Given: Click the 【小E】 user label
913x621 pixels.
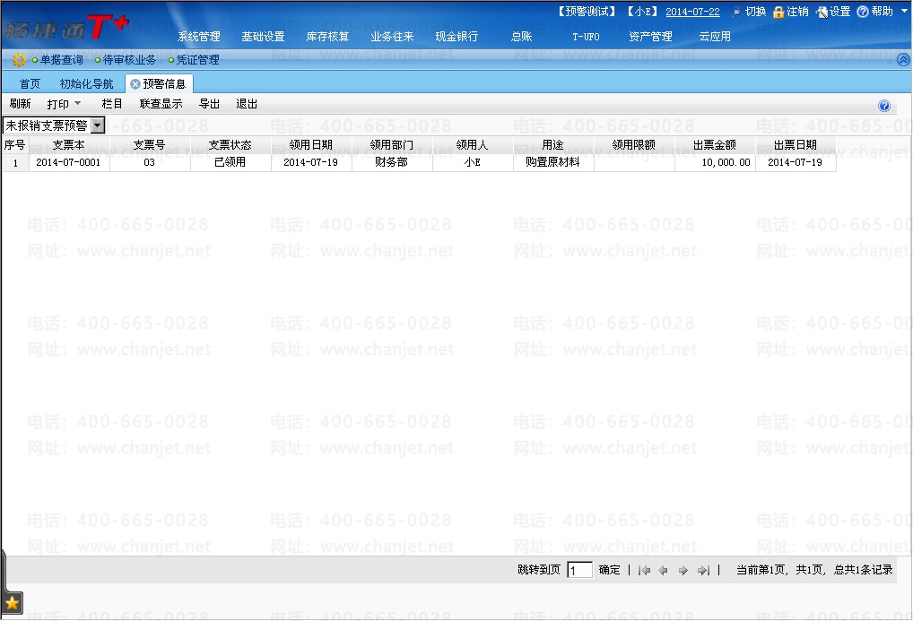Looking at the screenshot, I should click(x=642, y=12).
